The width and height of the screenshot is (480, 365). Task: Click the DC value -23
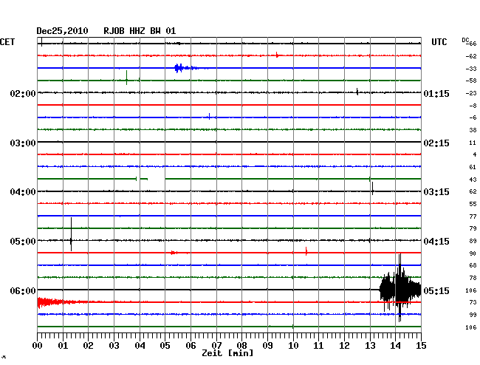point(471,93)
